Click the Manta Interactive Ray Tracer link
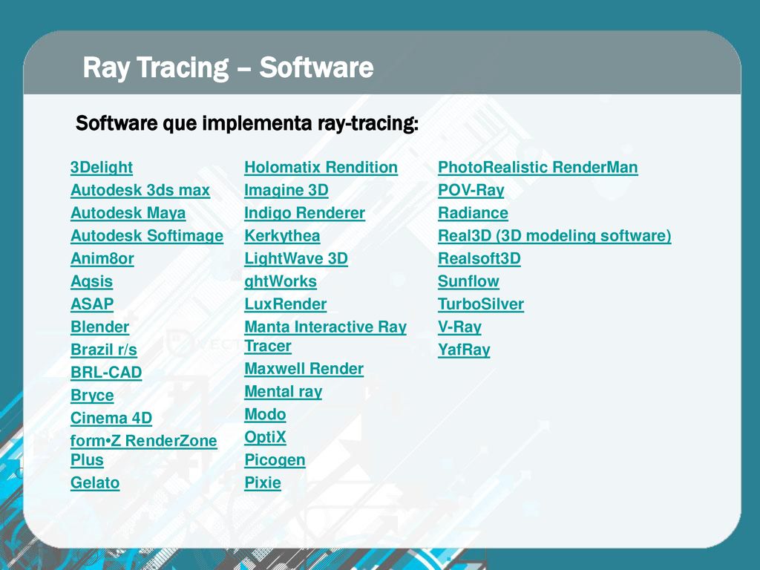 (x=325, y=336)
